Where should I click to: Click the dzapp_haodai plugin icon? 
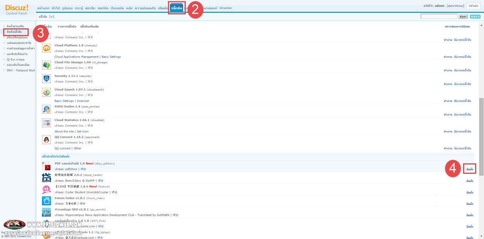tap(47, 178)
